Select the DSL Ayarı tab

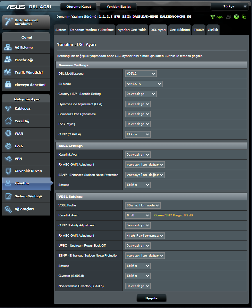coord(158,30)
